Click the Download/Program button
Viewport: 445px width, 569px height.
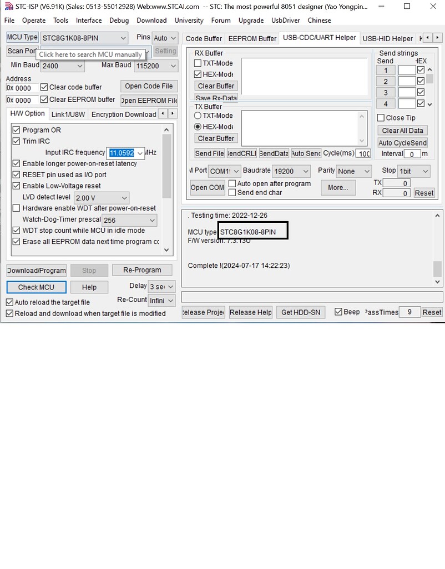tap(36, 270)
